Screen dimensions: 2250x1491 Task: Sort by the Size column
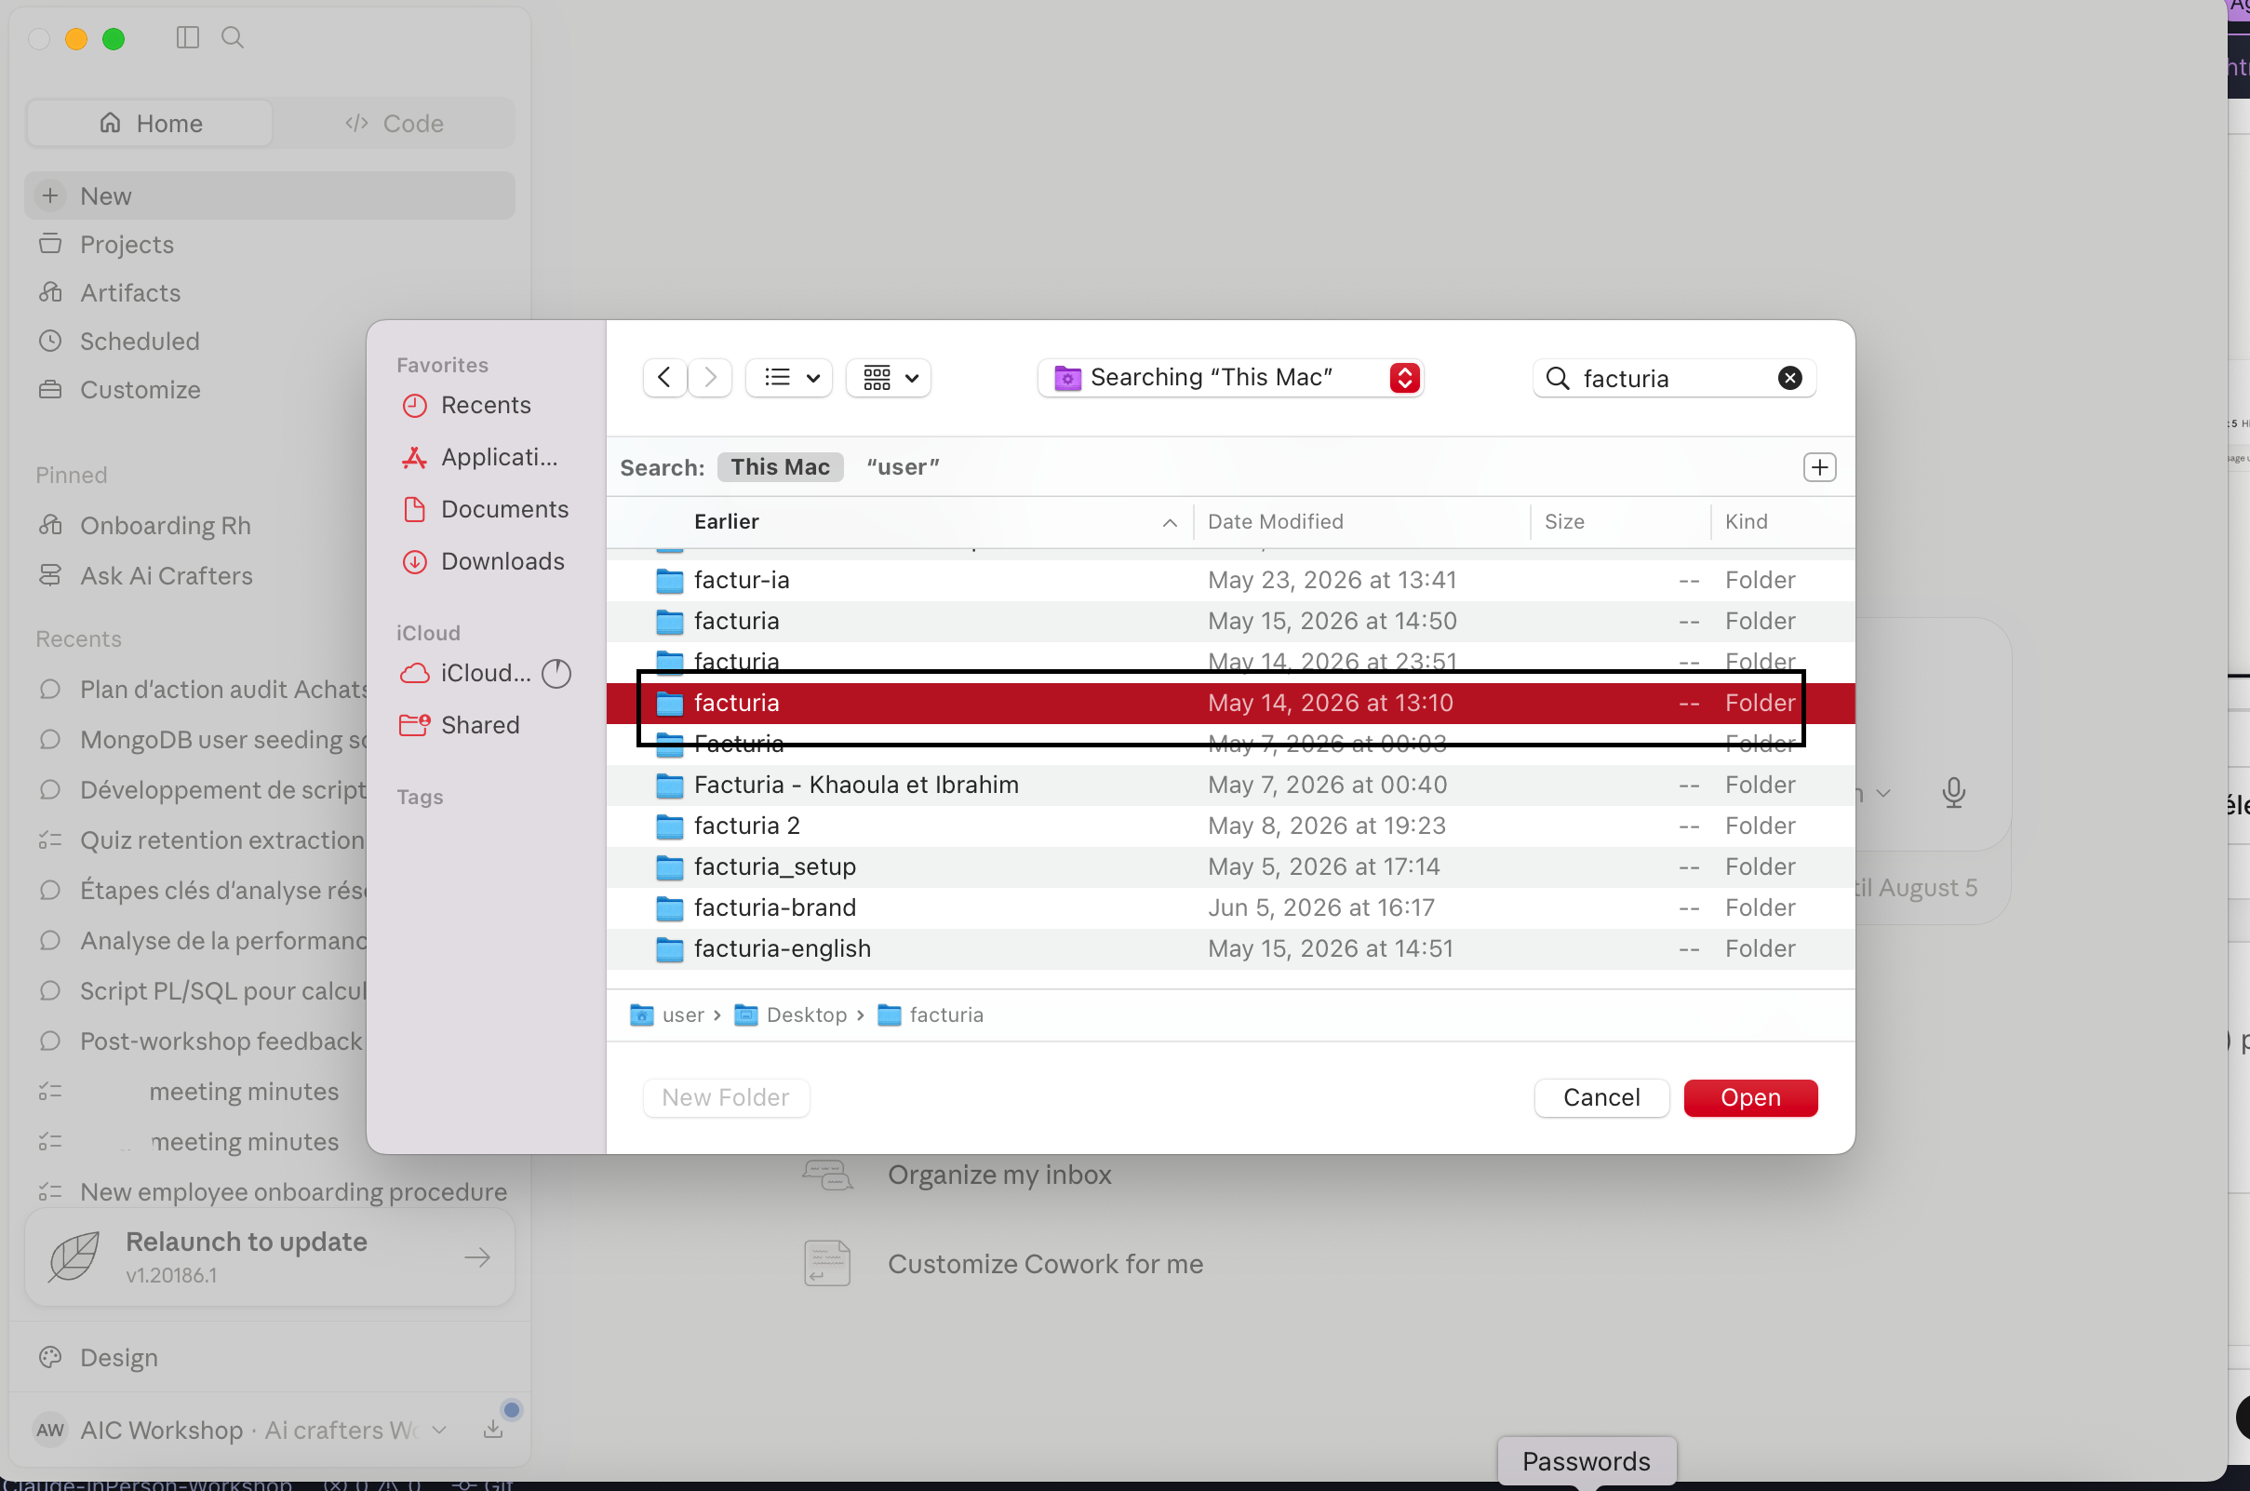(x=1621, y=521)
